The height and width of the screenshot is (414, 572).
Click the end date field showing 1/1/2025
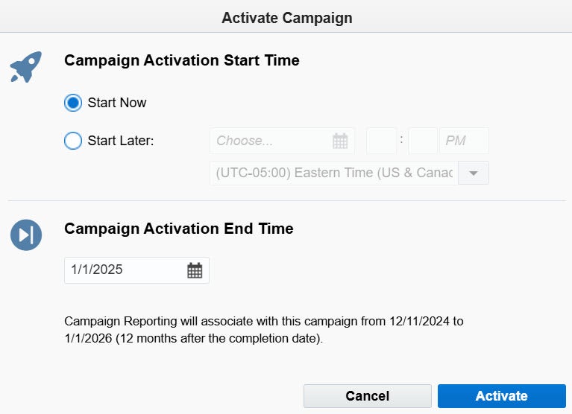point(125,270)
